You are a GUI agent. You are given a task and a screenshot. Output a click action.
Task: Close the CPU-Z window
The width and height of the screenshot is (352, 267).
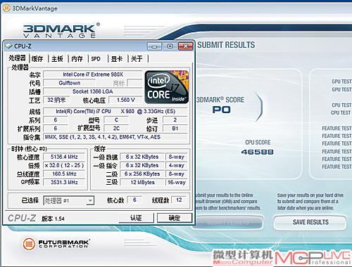point(185,46)
